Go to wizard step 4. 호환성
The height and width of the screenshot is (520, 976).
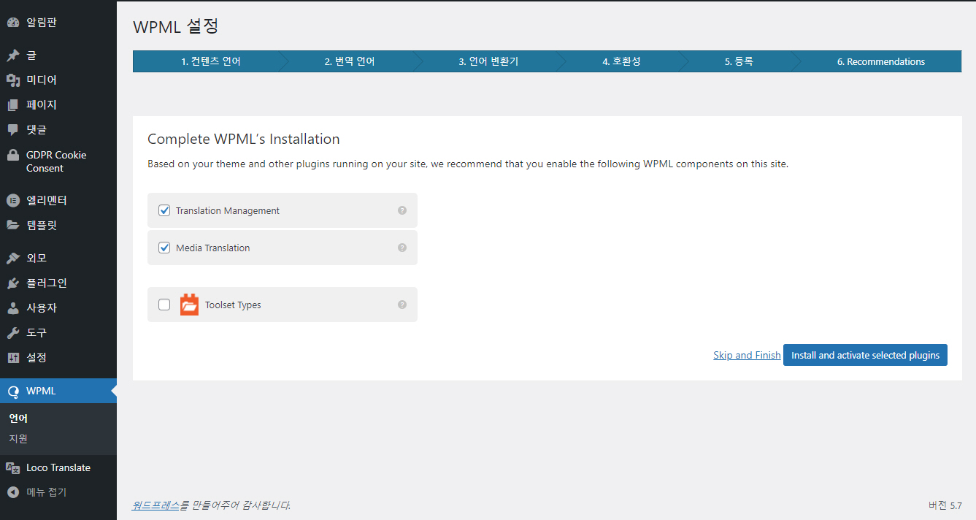[x=621, y=61]
